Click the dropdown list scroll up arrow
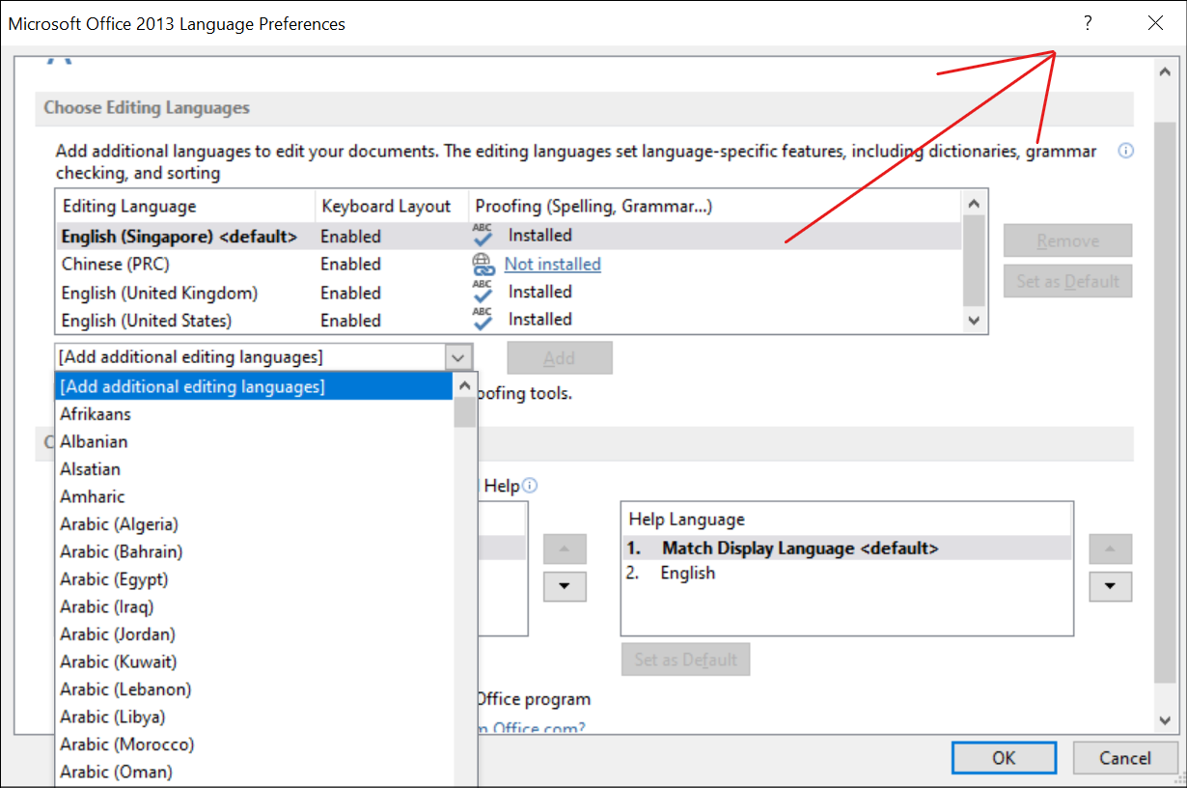The height and width of the screenshot is (788, 1187). coord(465,385)
